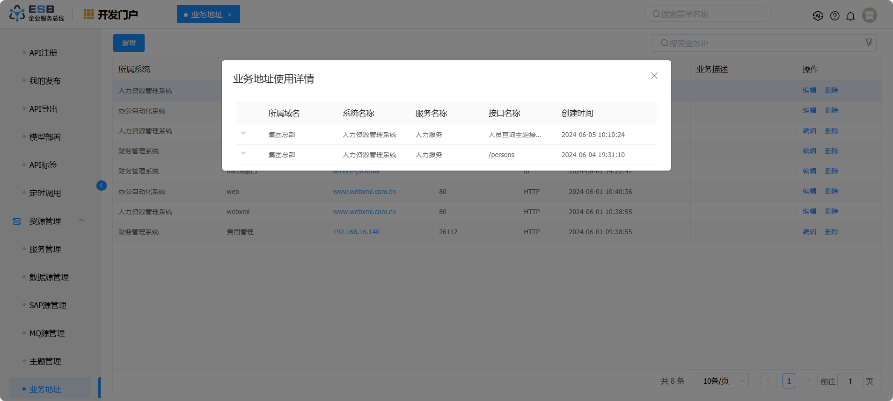Open the notification bell

tap(850, 16)
